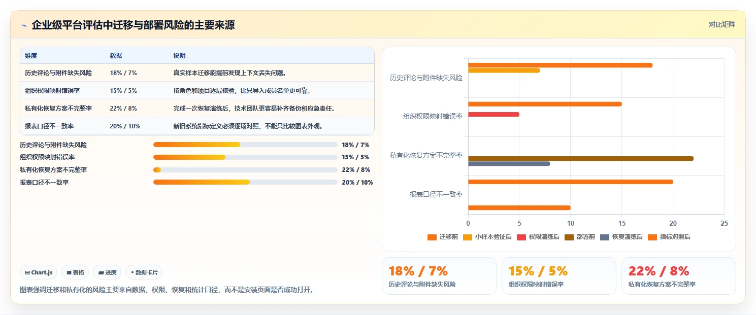The height and width of the screenshot is (315, 756).
Task: Click the lightning icon beside the title
Action: [24, 25]
